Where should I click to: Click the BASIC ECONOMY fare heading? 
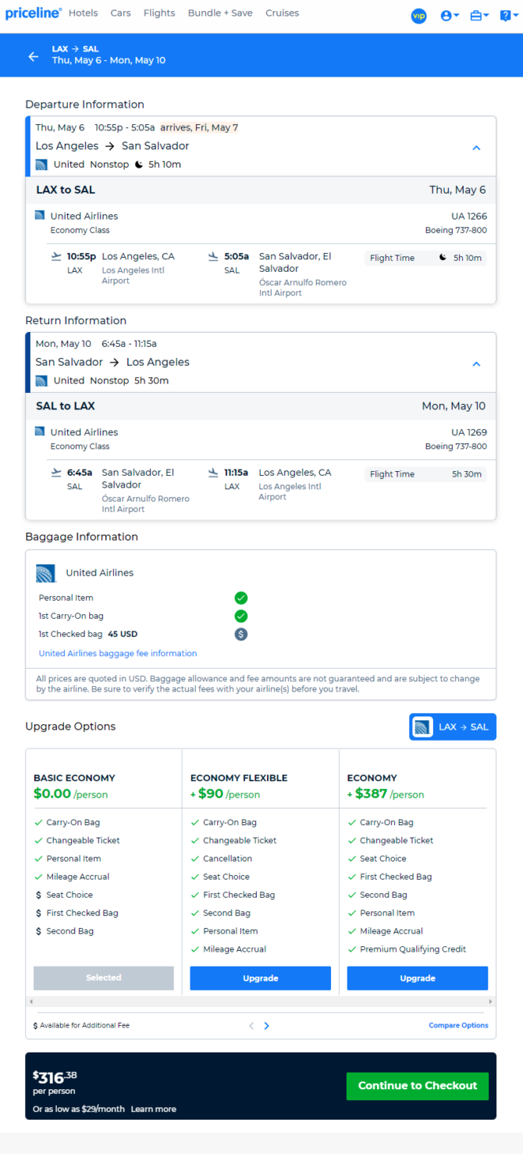[x=74, y=778]
